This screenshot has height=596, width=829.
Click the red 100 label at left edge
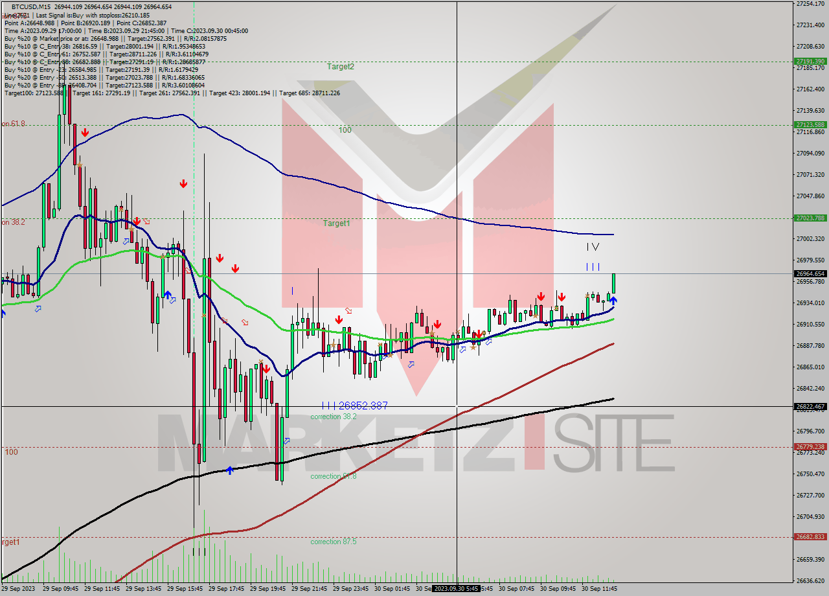[12, 452]
